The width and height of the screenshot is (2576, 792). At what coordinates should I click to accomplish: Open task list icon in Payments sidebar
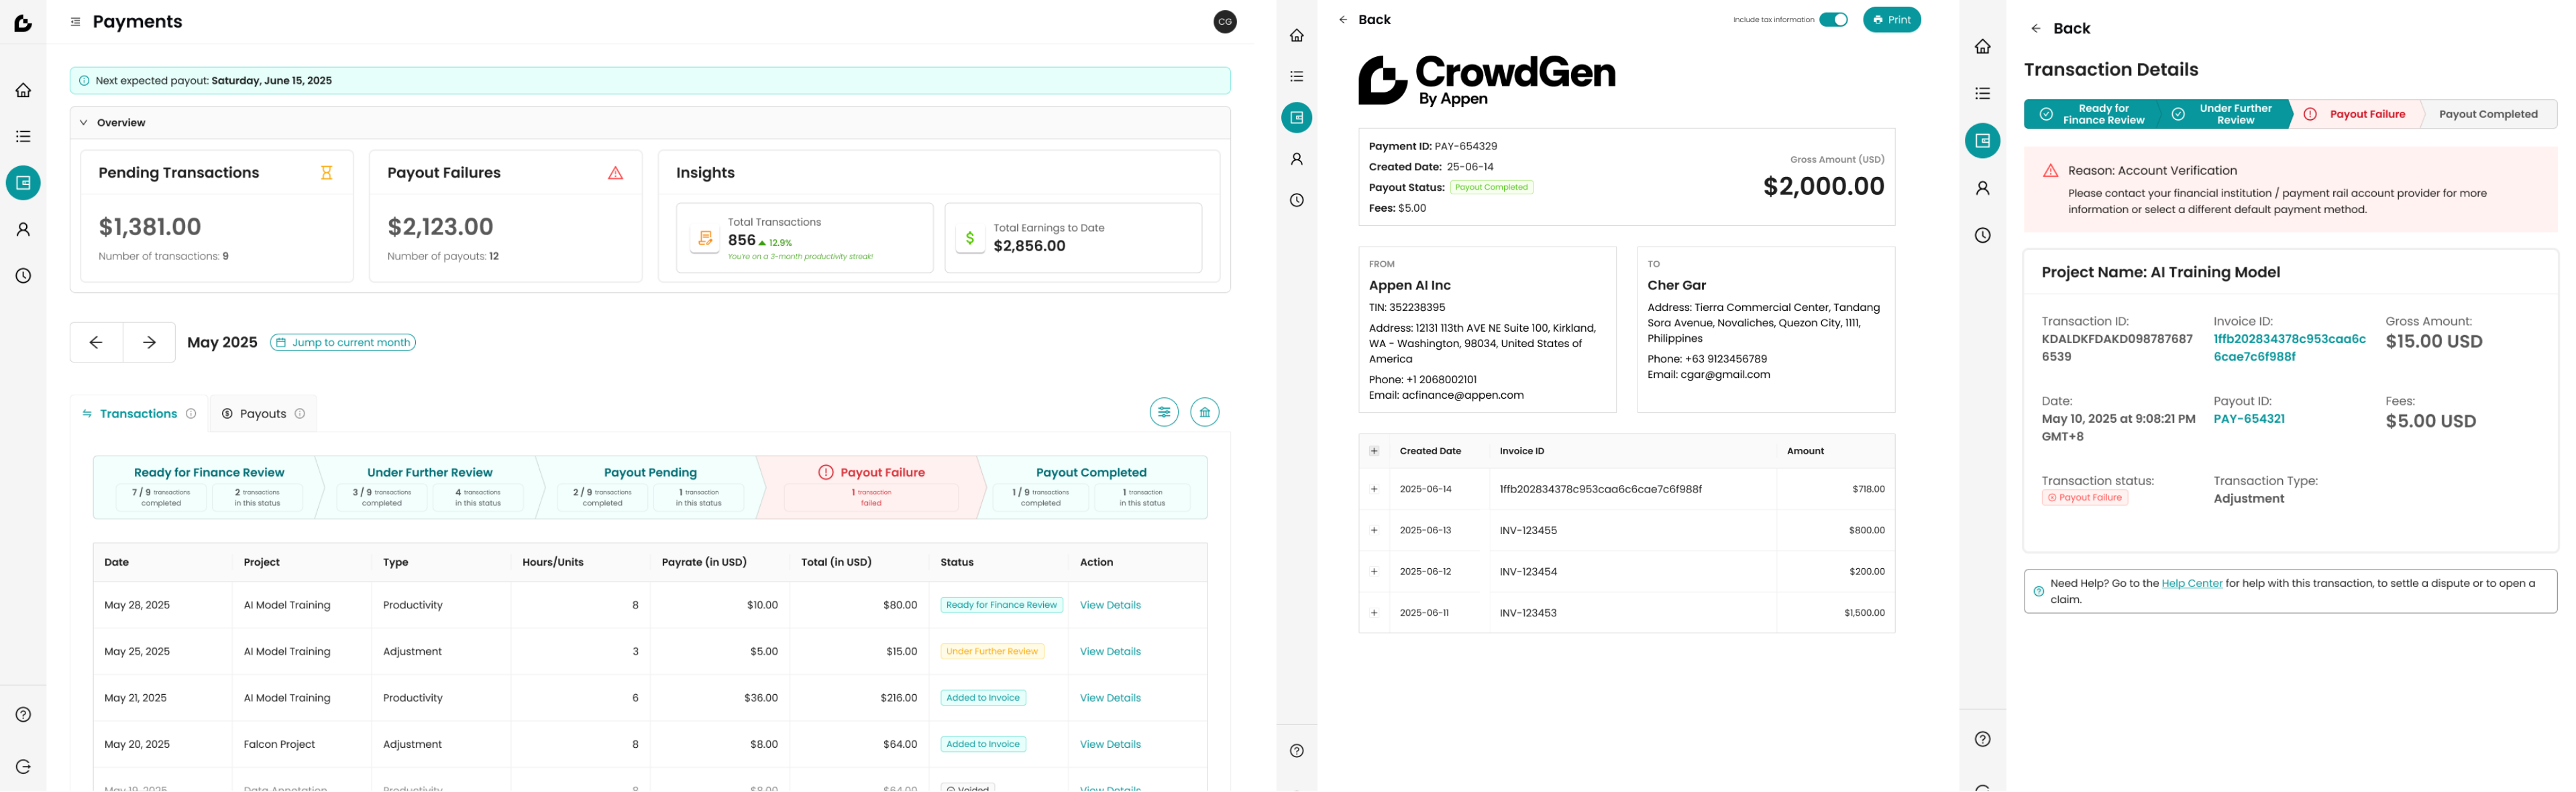[x=23, y=136]
